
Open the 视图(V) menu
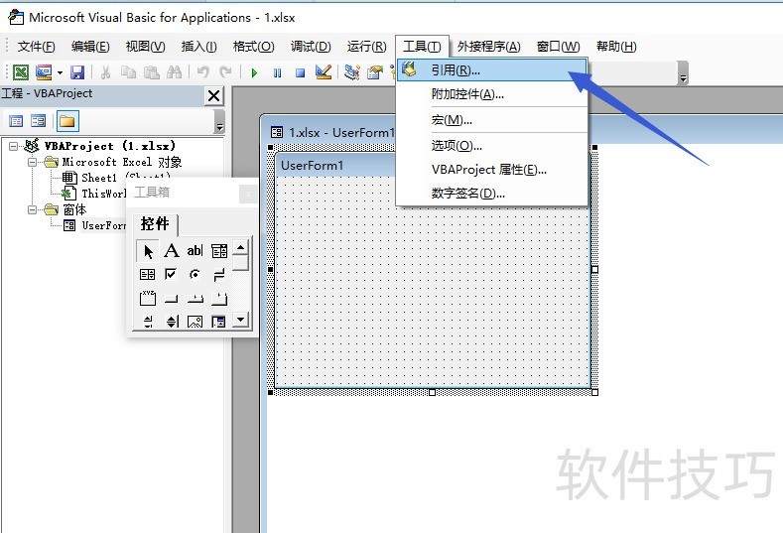pyautogui.click(x=145, y=47)
